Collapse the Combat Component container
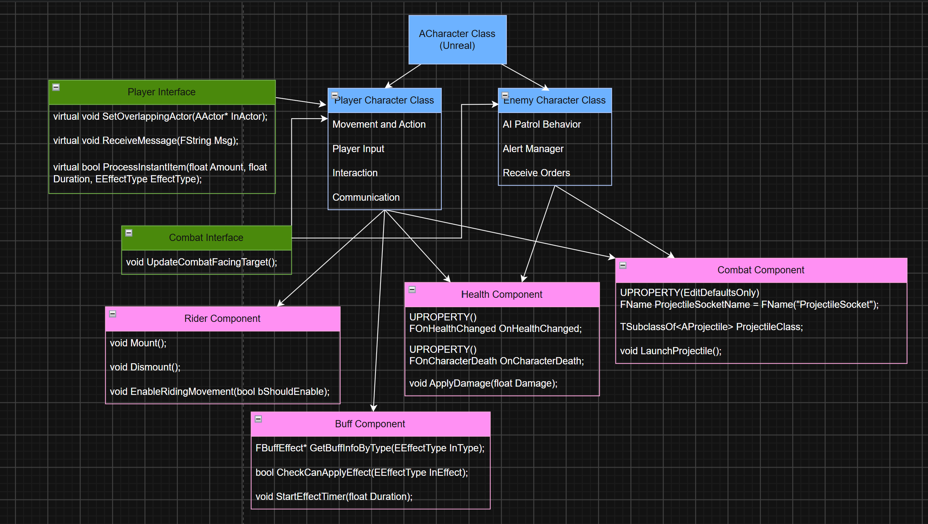Image resolution: width=928 pixels, height=524 pixels. tap(623, 265)
